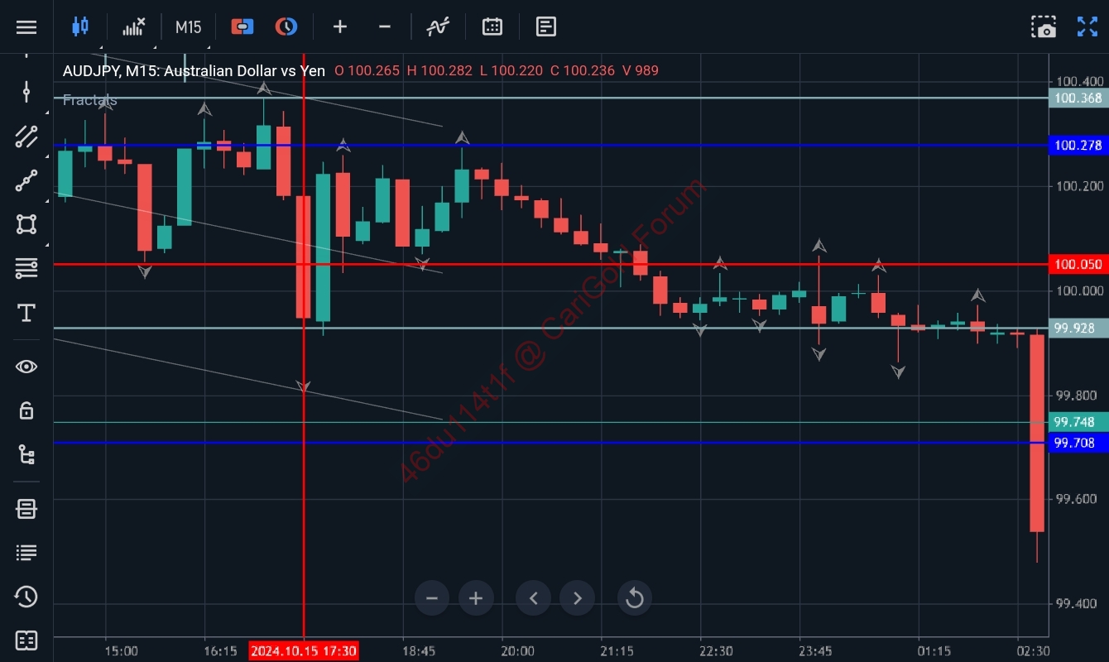
Task: Select the vertical line tool
Action: [26, 92]
